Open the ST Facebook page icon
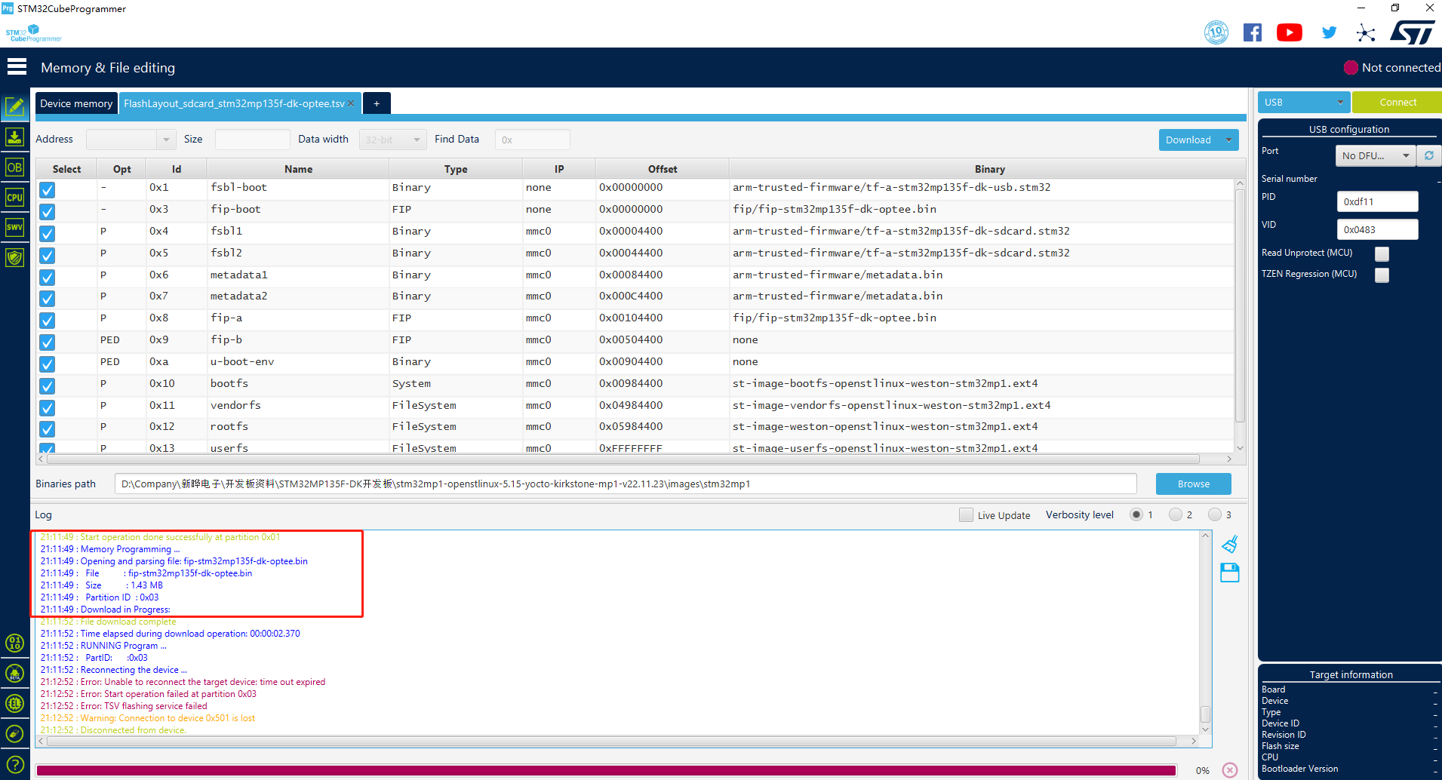 [x=1253, y=32]
